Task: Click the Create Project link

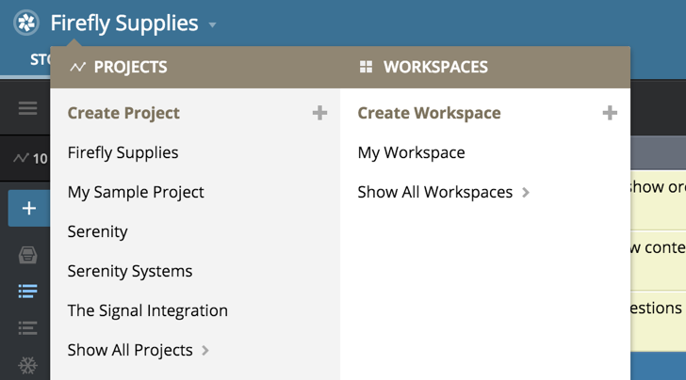Action: [x=123, y=113]
